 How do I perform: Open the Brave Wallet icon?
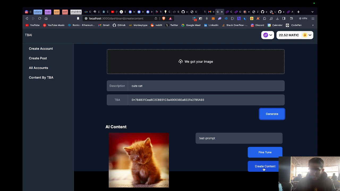[291, 18]
